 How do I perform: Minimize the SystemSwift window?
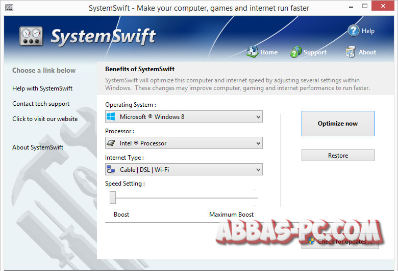[x=351, y=7]
